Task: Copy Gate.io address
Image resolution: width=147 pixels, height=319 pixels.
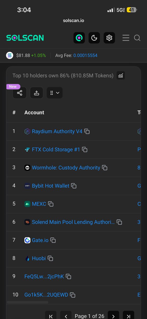Action: (53, 240)
